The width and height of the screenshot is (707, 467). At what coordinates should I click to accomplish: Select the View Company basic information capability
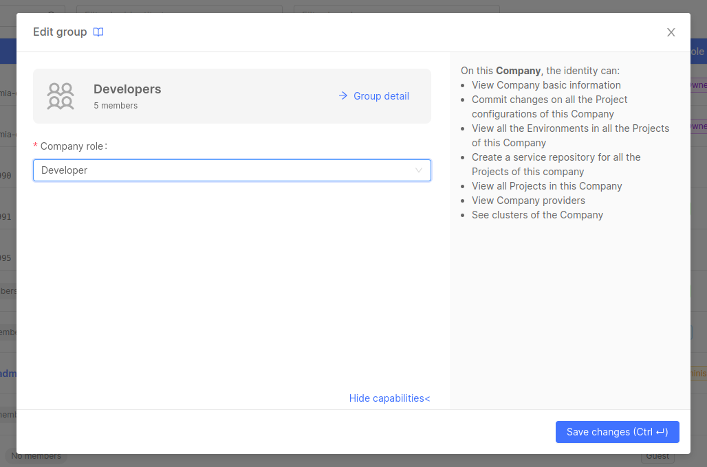coord(546,85)
